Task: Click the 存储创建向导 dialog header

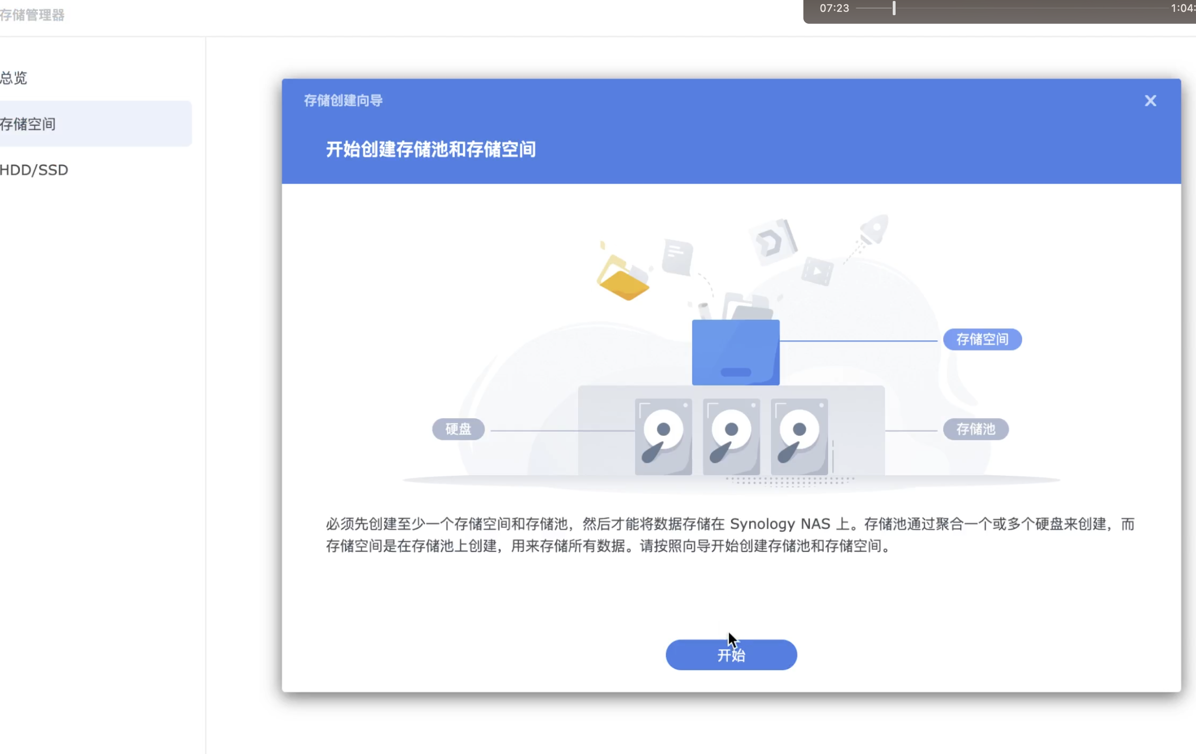Action: click(342, 101)
